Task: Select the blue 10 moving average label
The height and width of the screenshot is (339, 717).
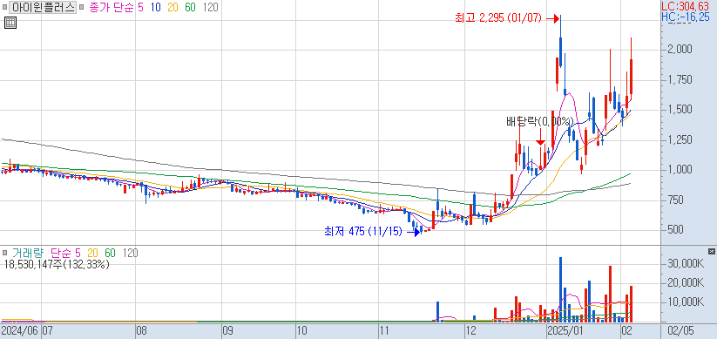Action: pyautogui.click(x=155, y=7)
